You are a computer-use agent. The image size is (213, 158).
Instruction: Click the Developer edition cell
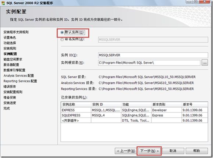click(167, 110)
